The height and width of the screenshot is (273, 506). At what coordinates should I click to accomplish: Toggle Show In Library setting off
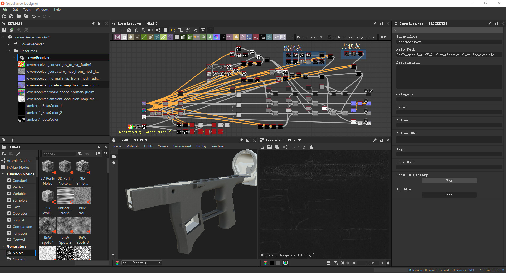[x=449, y=181]
